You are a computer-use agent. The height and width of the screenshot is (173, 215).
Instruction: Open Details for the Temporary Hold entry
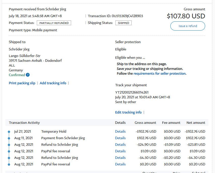pyautogui.click(x=120, y=131)
